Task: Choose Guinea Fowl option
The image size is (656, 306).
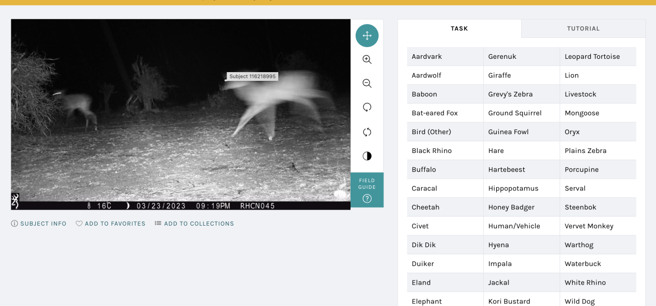Action: click(x=522, y=132)
